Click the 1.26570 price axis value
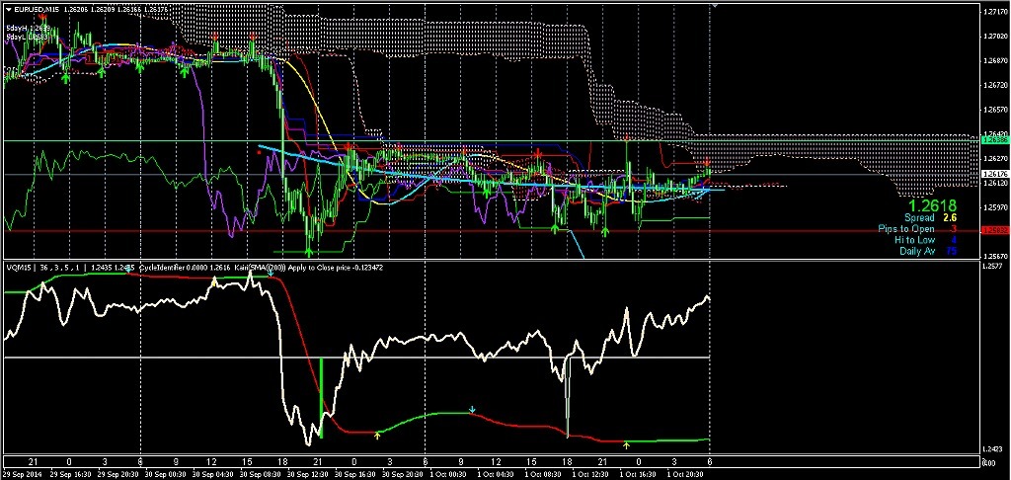 pyautogui.click(x=994, y=110)
